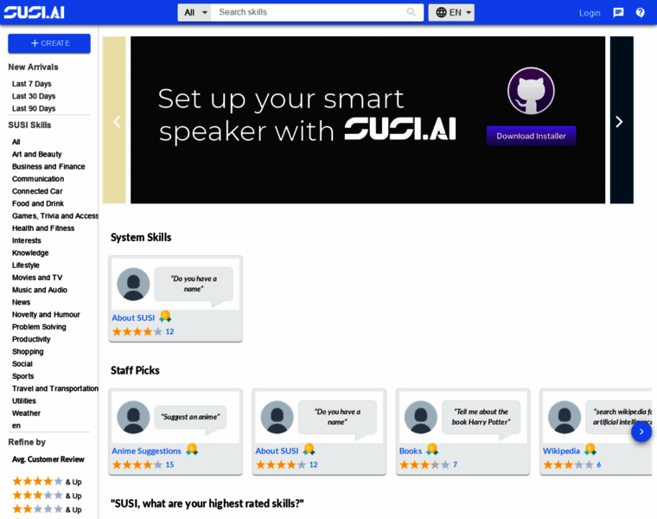Click the search magnifier icon

(411, 12)
